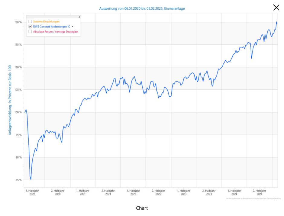
Task: Click the 100 % y-axis label
Action: coord(18,112)
